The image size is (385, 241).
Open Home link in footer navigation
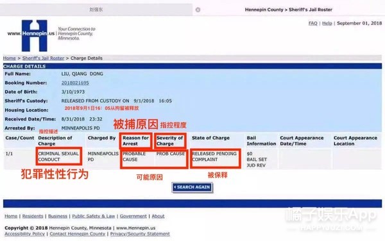pyautogui.click(x=11, y=216)
